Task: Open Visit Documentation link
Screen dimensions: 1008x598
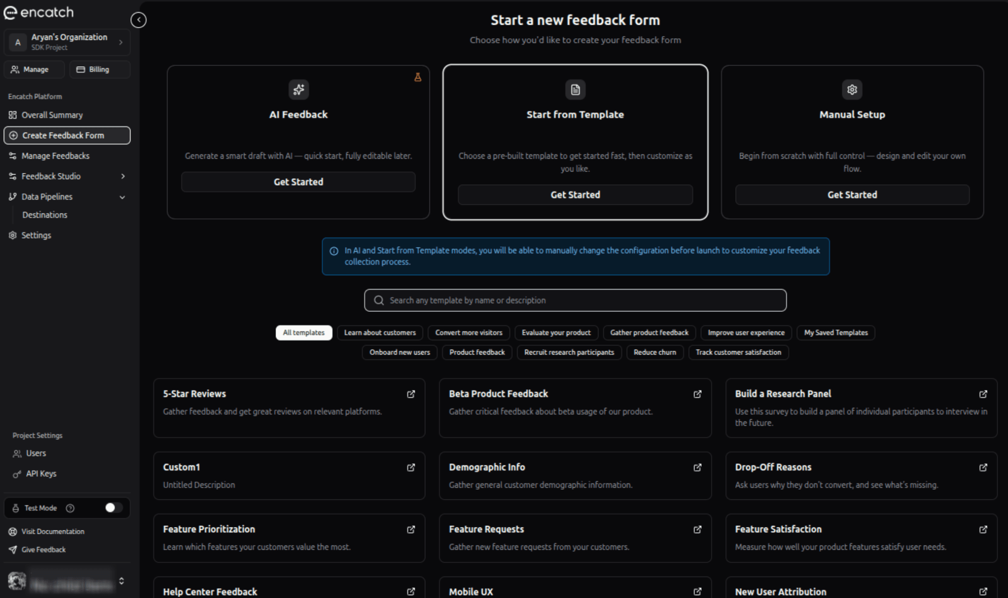Action: [53, 531]
